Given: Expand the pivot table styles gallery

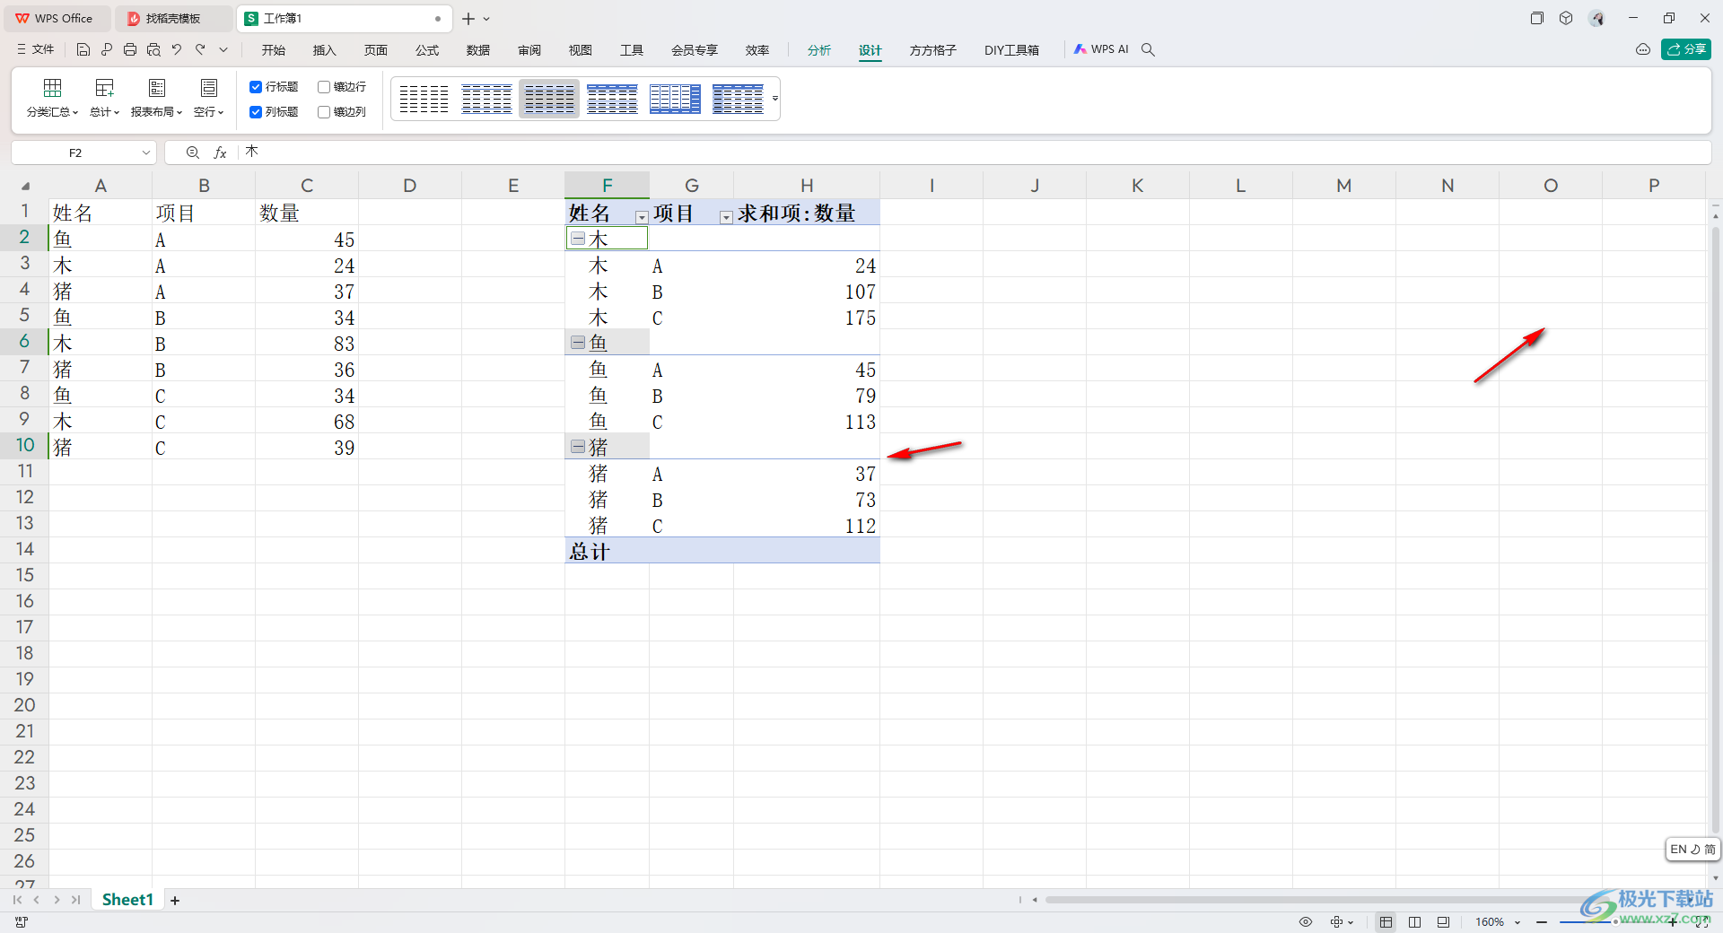Looking at the screenshot, I should pos(775,99).
